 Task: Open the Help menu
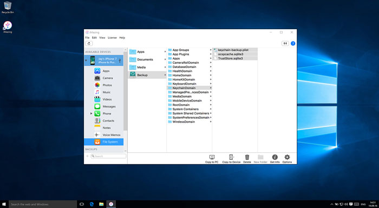pyautogui.click(x=122, y=38)
